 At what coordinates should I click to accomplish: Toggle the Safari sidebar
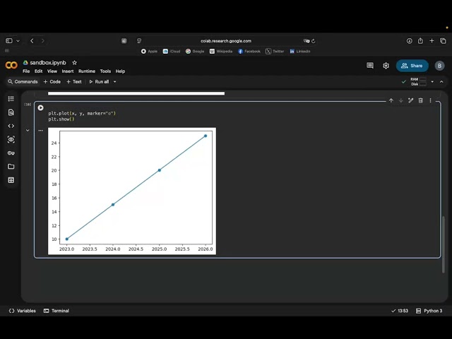9,41
